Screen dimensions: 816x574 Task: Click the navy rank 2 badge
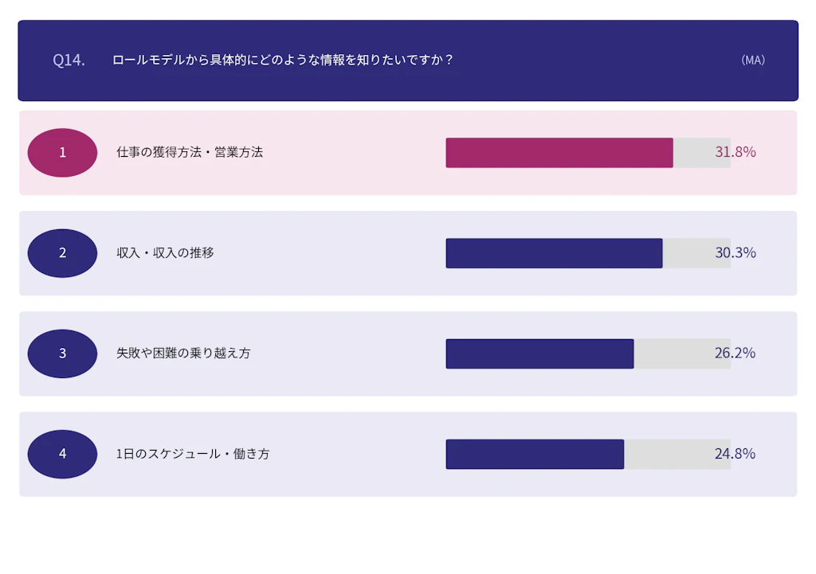[x=62, y=253]
